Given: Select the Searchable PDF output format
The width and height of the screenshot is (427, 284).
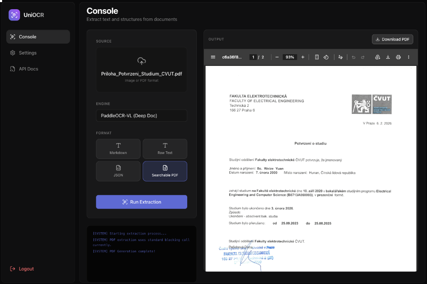Looking at the screenshot, I should 165,171.
